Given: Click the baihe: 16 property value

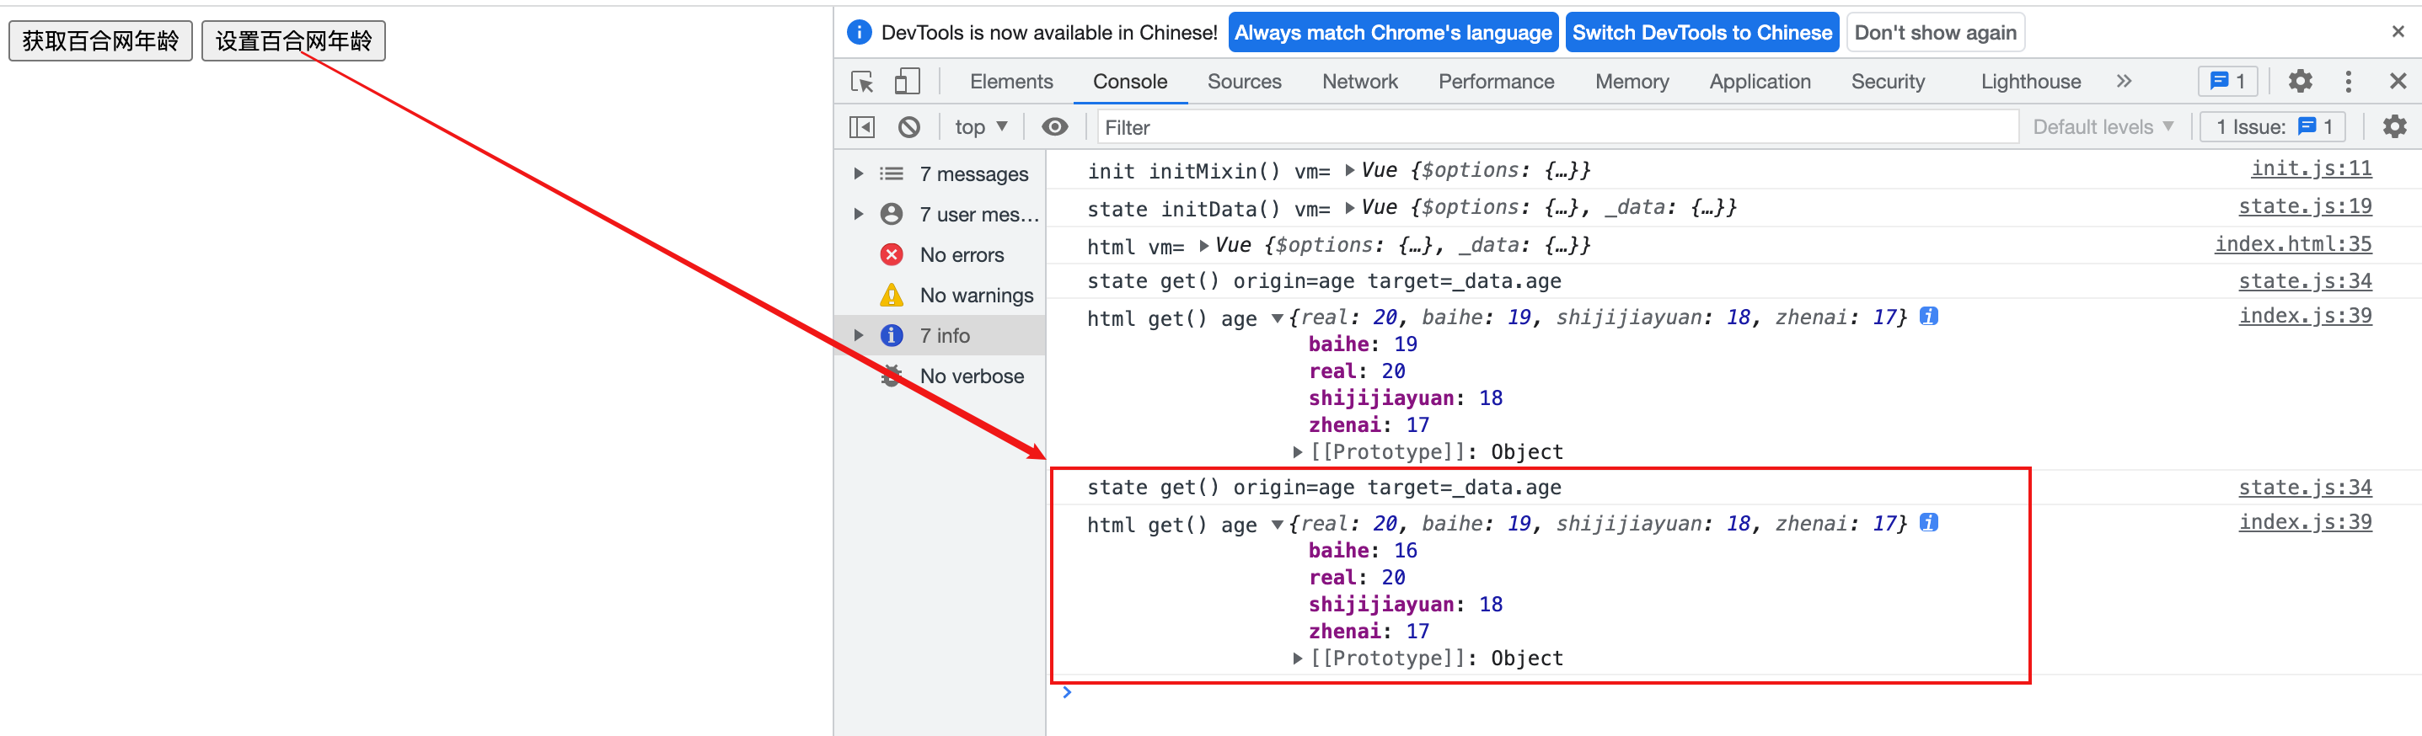Looking at the screenshot, I should coord(1405,551).
